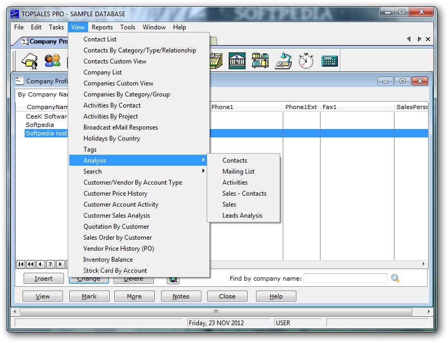The width and height of the screenshot is (448, 343).
Task: Select Activities in Analysis submenu
Action: (x=243, y=182)
